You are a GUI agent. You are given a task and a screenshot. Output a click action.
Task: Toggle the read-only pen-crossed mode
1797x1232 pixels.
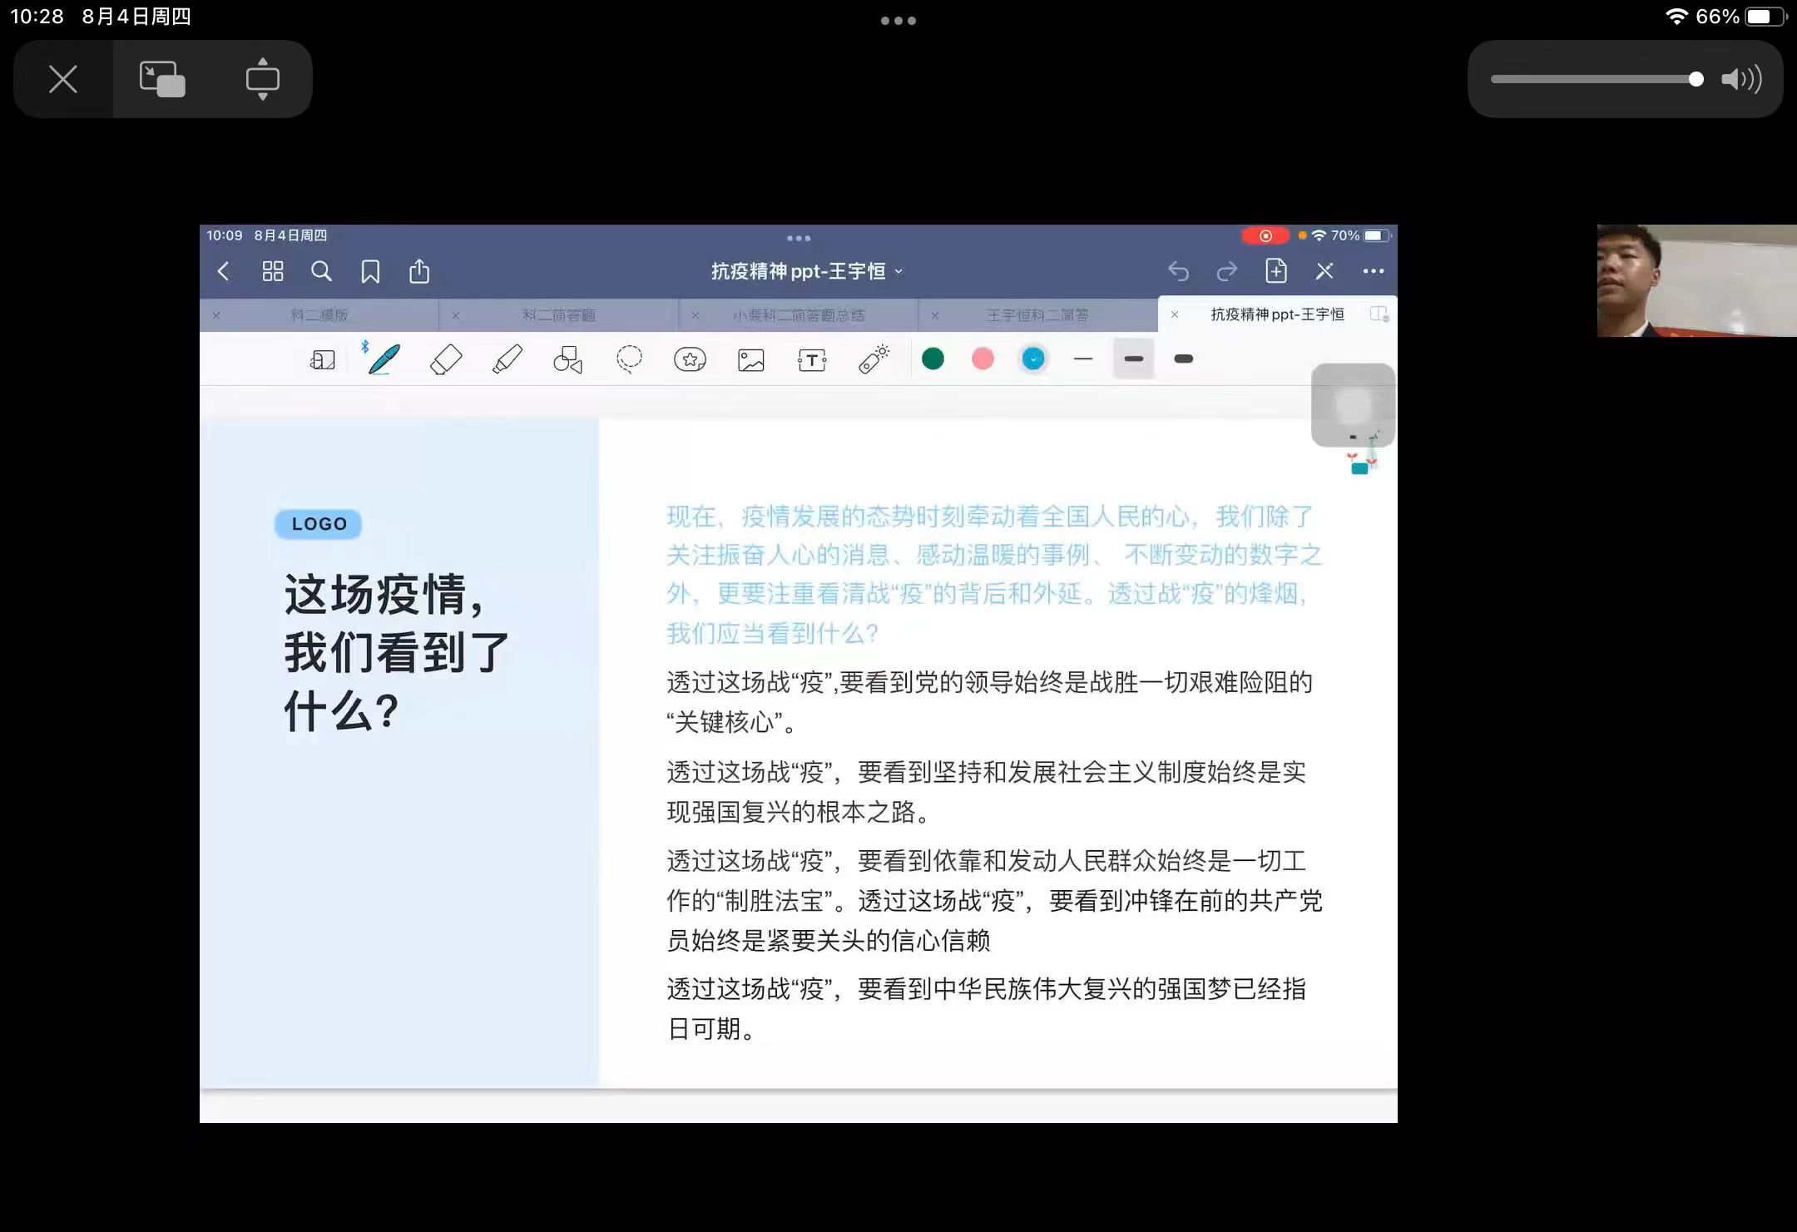[1324, 271]
